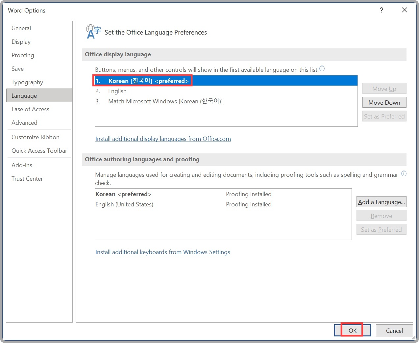The width and height of the screenshot is (419, 343).
Task: Click the Move Up button
Action: click(x=384, y=89)
